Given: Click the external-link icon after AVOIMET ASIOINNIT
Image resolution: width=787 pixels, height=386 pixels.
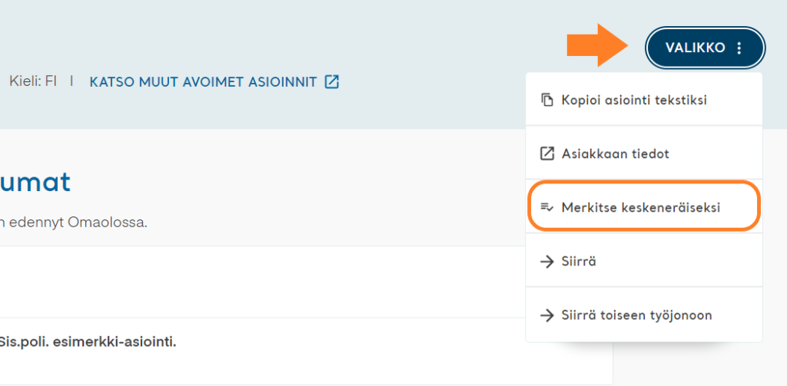Looking at the screenshot, I should 332,81.
